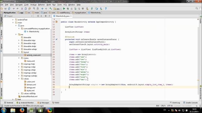Click the Search Everywhere magnifier icon
Viewport: 202px width, 113px height.
(x=197, y=8)
